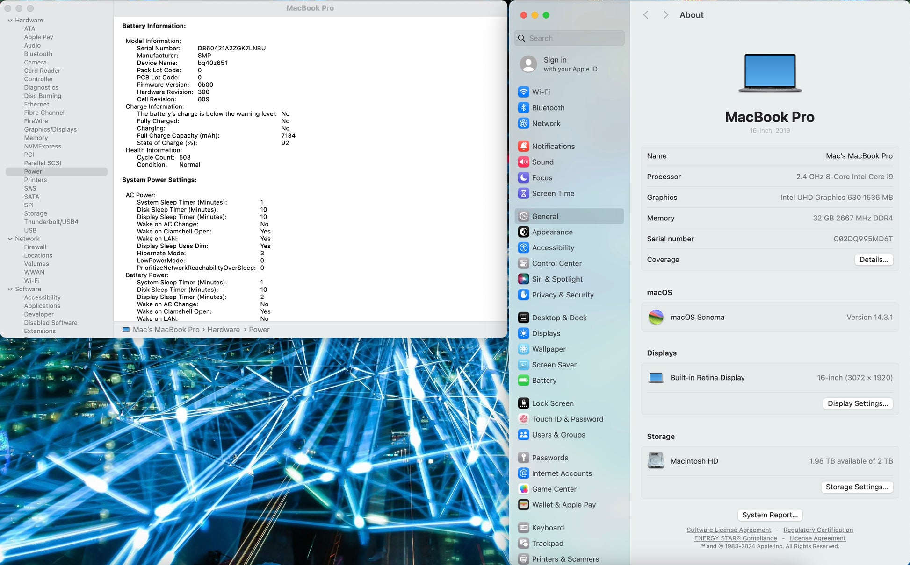Image resolution: width=910 pixels, height=565 pixels.
Task: Open Bluetooth settings via its icon
Action: tap(523, 108)
